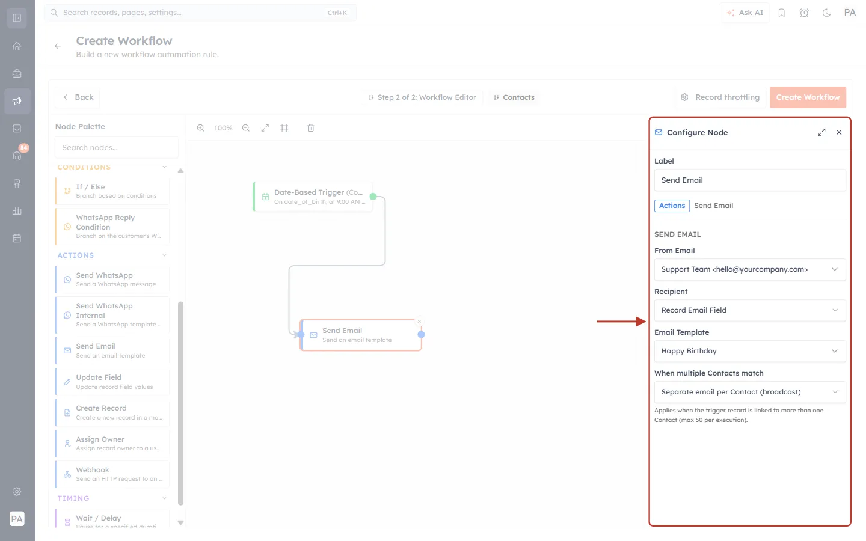Open headset support icon with 54 badge
Screen dimensions: 866x541
pos(17,156)
